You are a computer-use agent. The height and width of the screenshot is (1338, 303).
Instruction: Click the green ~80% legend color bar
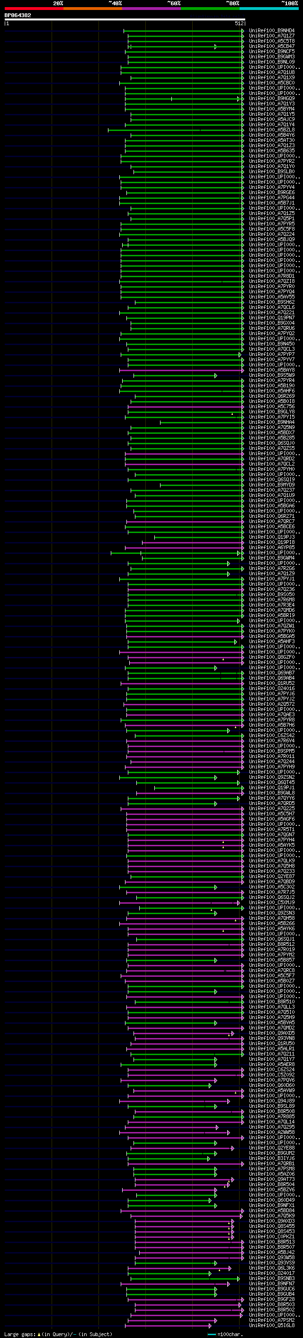tap(210, 9)
